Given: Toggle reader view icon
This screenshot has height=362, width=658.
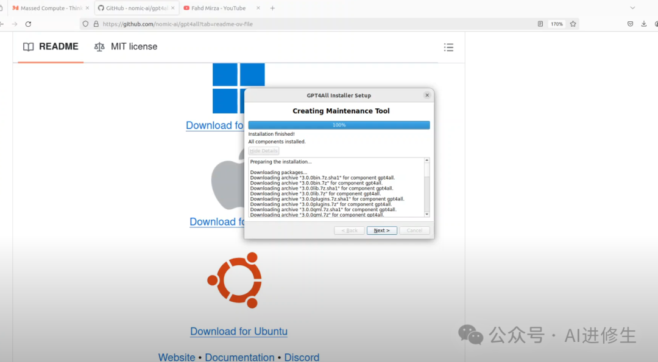Looking at the screenshot, I should point(540,24).
